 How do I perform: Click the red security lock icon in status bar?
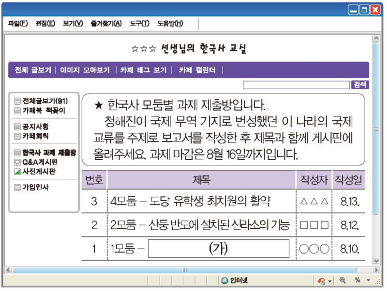coord(321,281)
